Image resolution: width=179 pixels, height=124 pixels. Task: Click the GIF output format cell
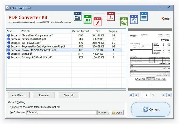click(81, 50)
